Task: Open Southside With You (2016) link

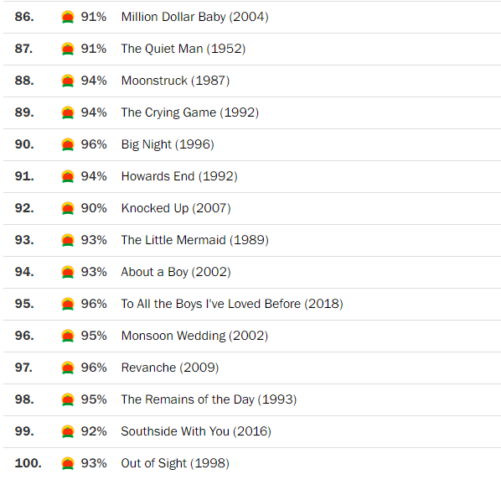Action: (x=196, y=431)
